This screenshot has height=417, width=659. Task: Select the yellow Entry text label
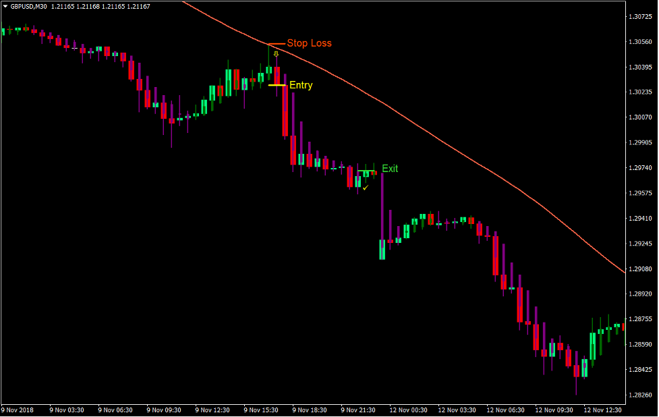[x=300, y=85]
